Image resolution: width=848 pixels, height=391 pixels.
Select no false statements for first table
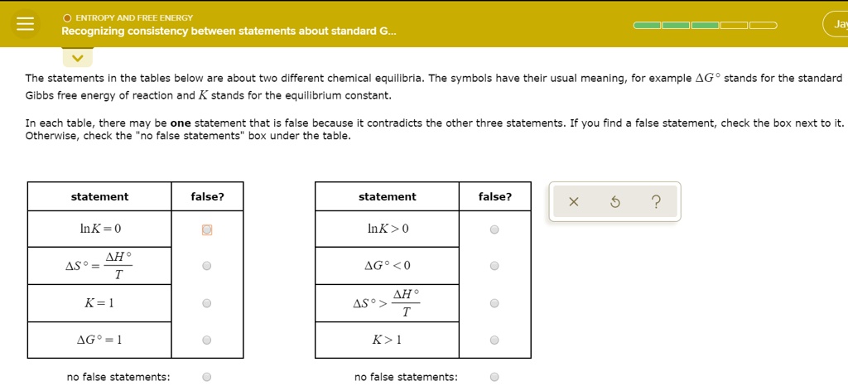click(x=207, y=377)
